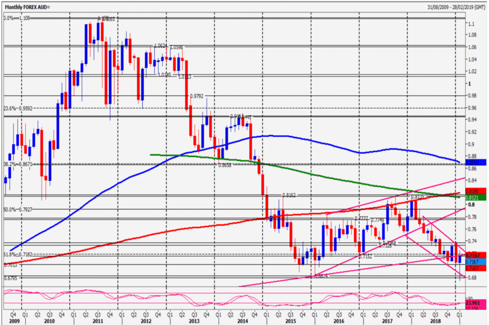Click the red 0.8190 price tag
489x325 pixels.
click(476, 191)
